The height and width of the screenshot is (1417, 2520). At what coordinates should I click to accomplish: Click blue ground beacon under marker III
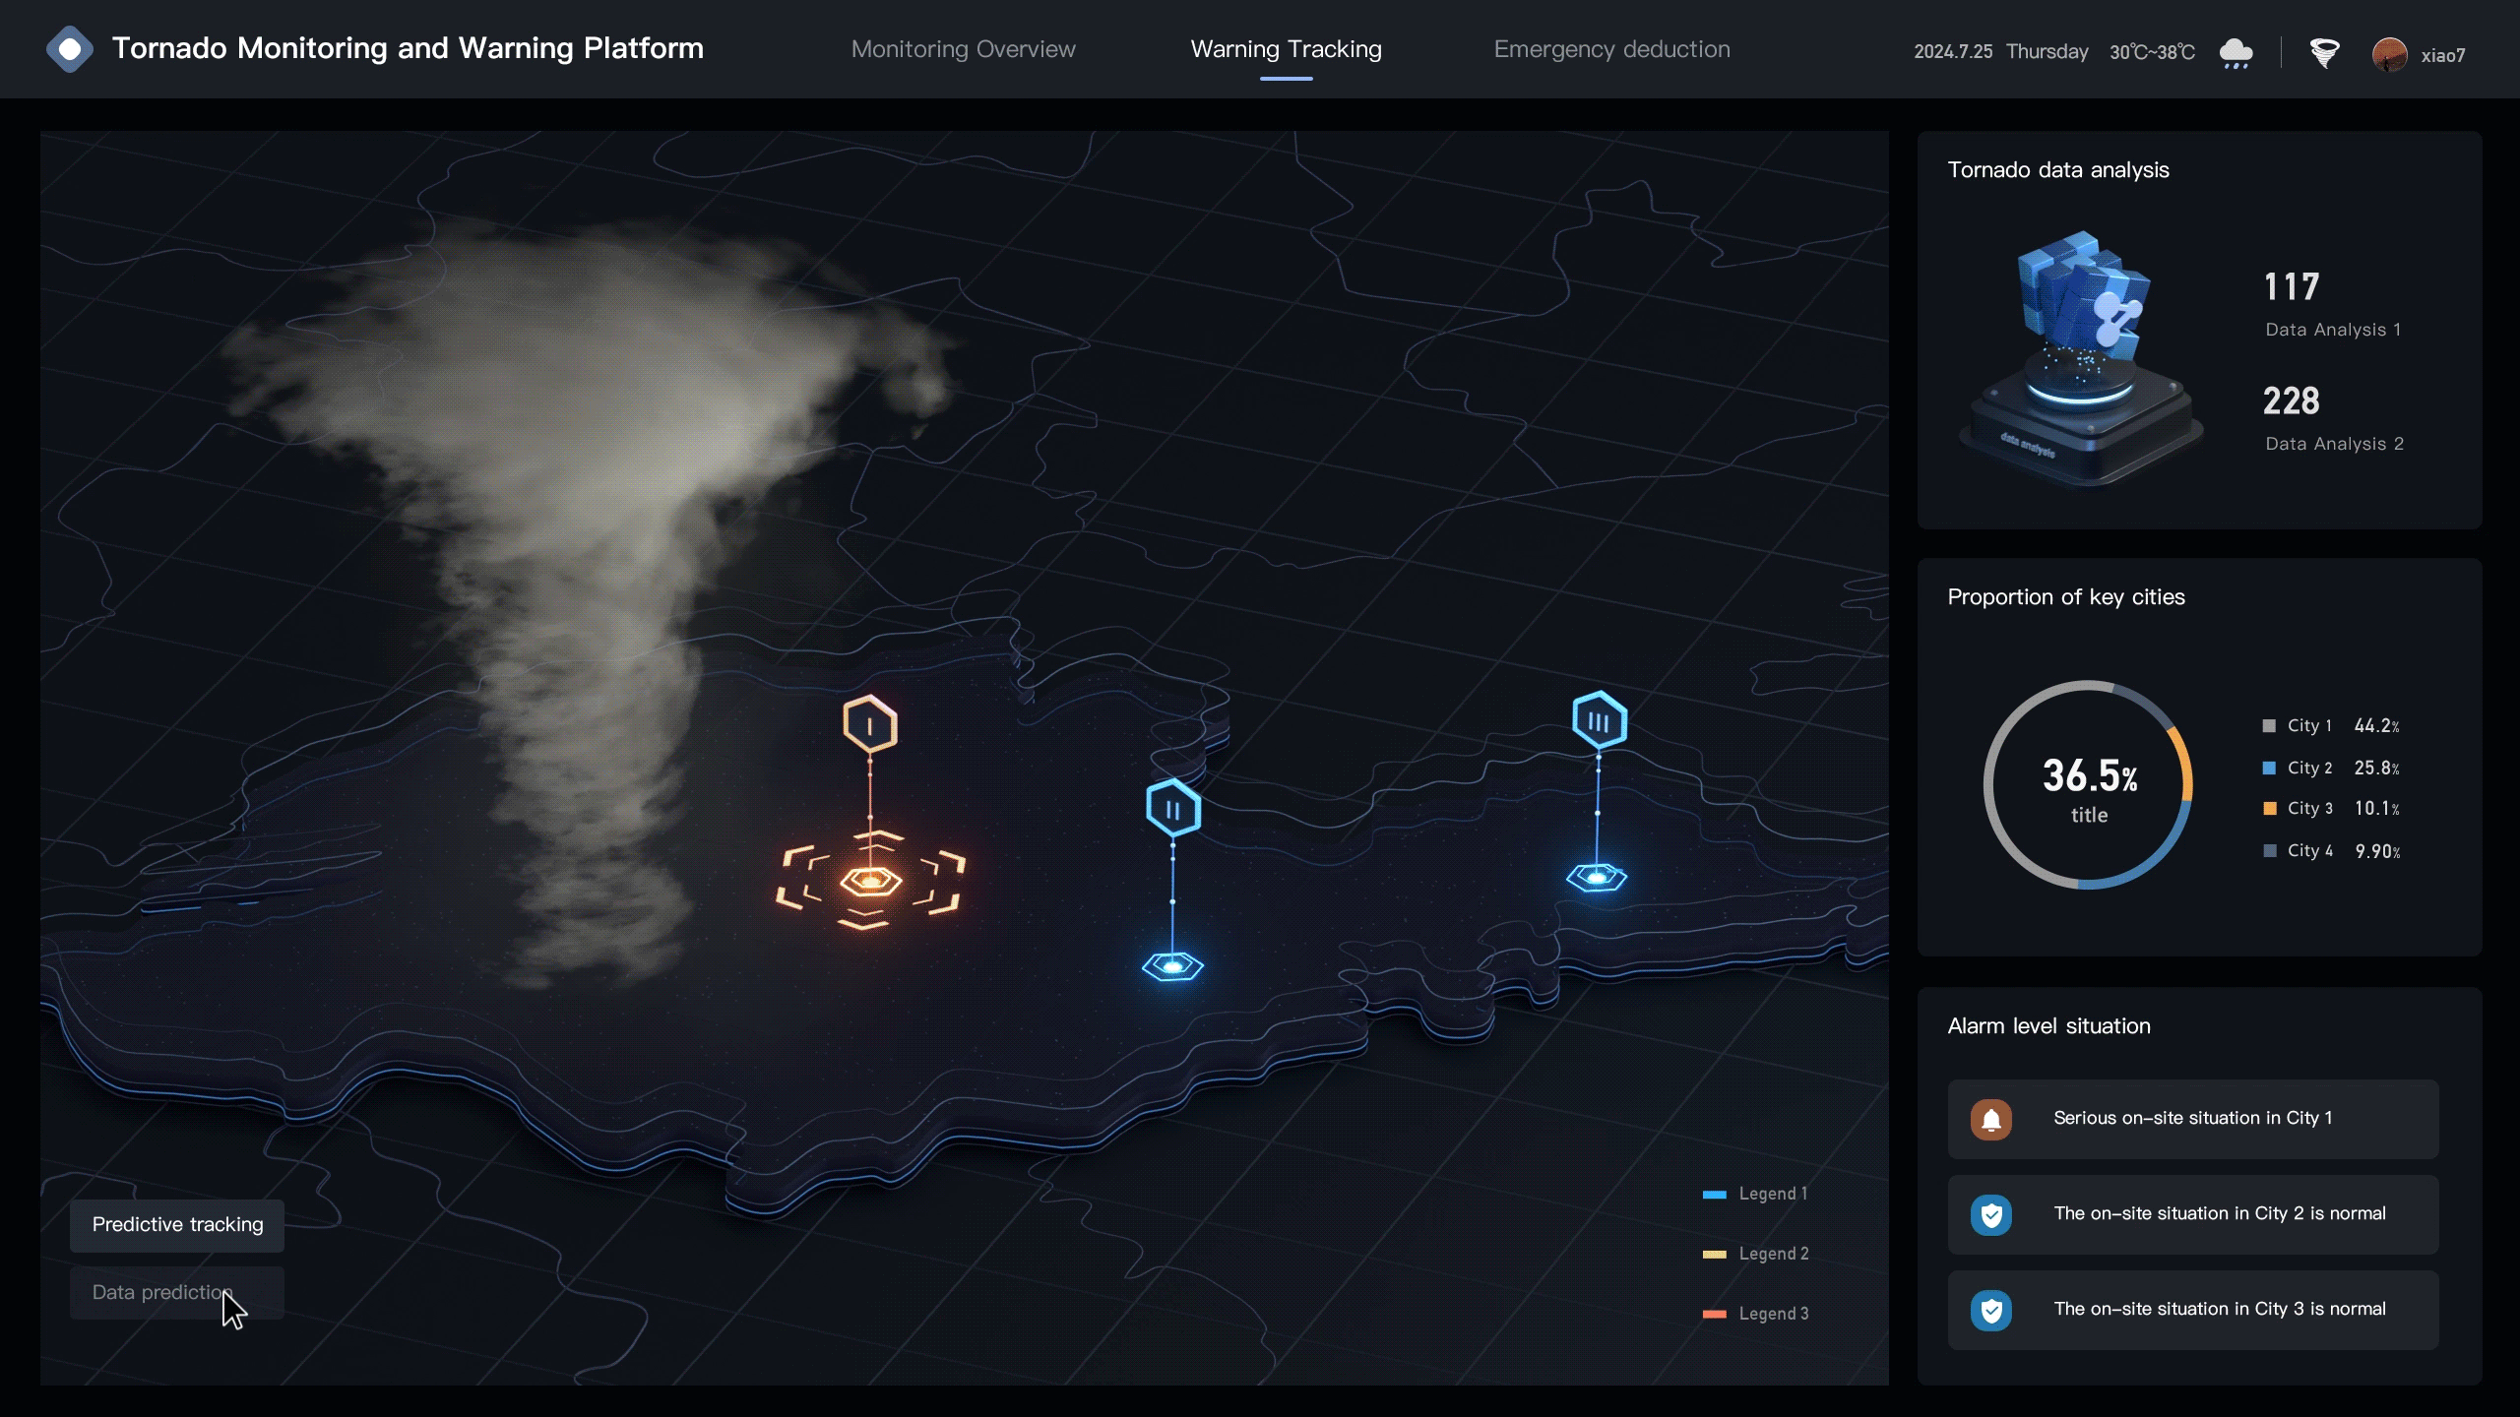[x=1597, y=877]
